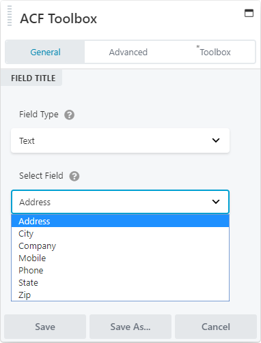
Task: Grab the panel drag handle icon
Action: point(10,16)
